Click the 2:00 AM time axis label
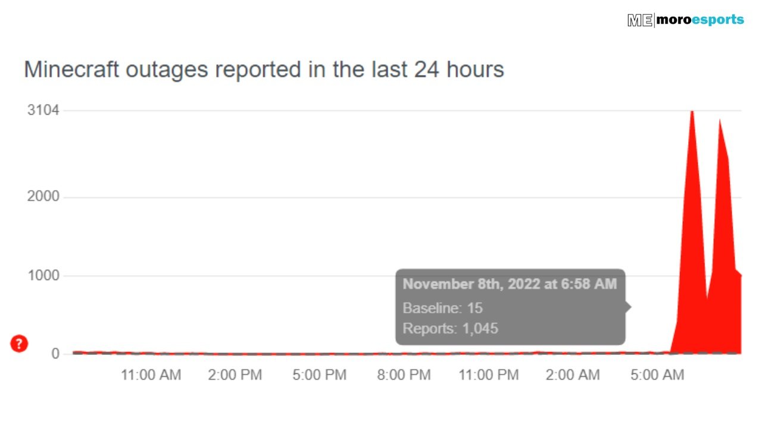Image resolution: width=762 pixels, height=428 pixels. (x=573, y=375)
